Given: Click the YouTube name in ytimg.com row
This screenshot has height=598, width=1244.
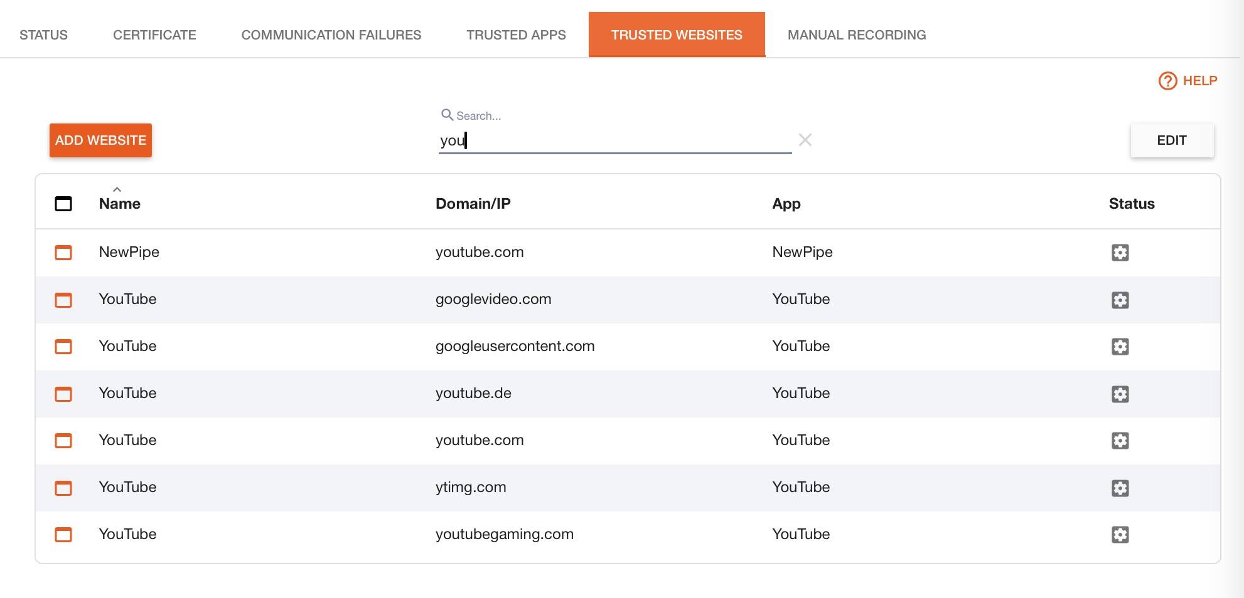Looking at the screenshot, I should [127, 487].
